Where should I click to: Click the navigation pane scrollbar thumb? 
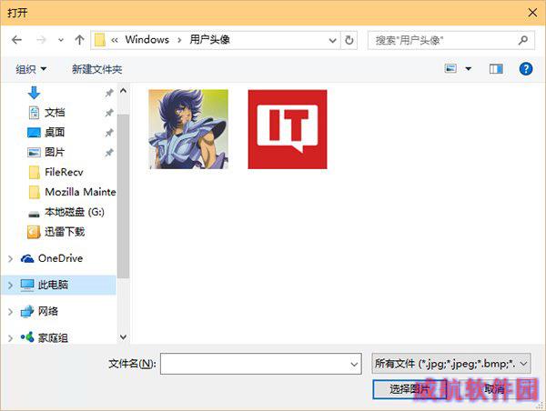click(123, 196)
